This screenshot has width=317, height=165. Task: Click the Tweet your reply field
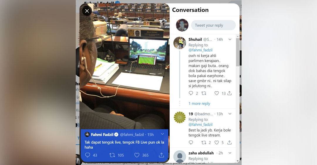pyautogui.click(x=213, y=25)
